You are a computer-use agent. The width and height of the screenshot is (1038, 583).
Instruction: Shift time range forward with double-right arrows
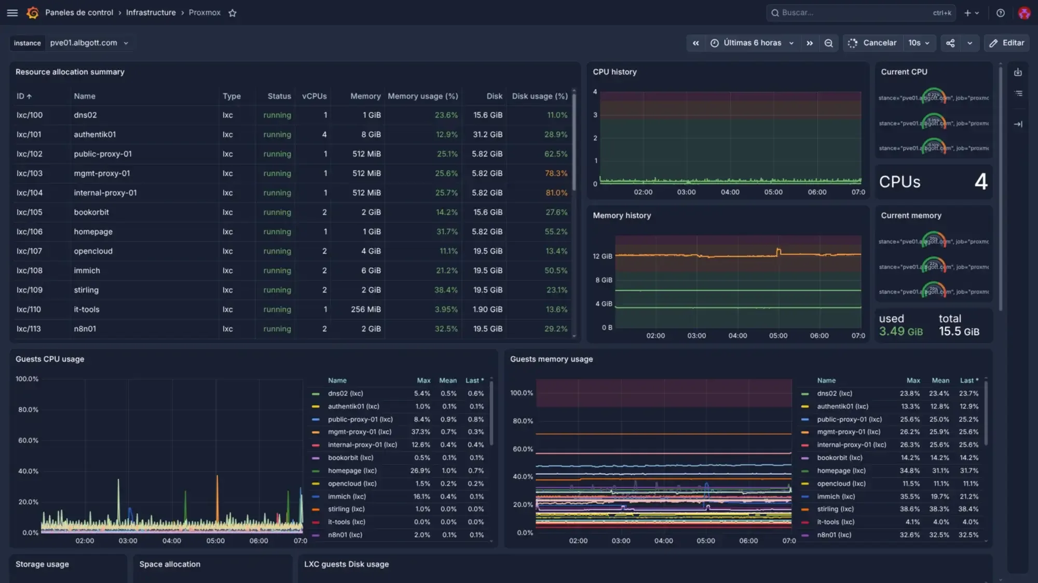point(810,43)
